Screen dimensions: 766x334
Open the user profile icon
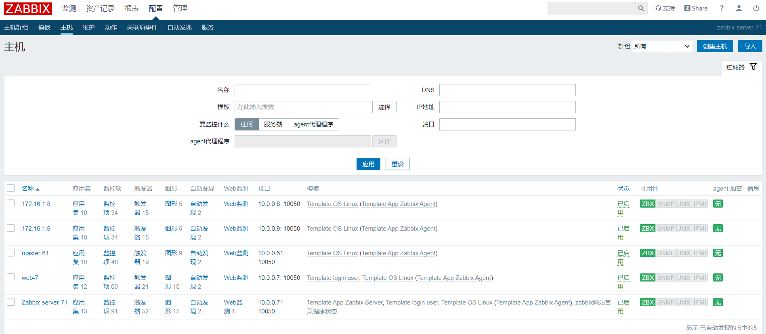[x=739, y=8]
